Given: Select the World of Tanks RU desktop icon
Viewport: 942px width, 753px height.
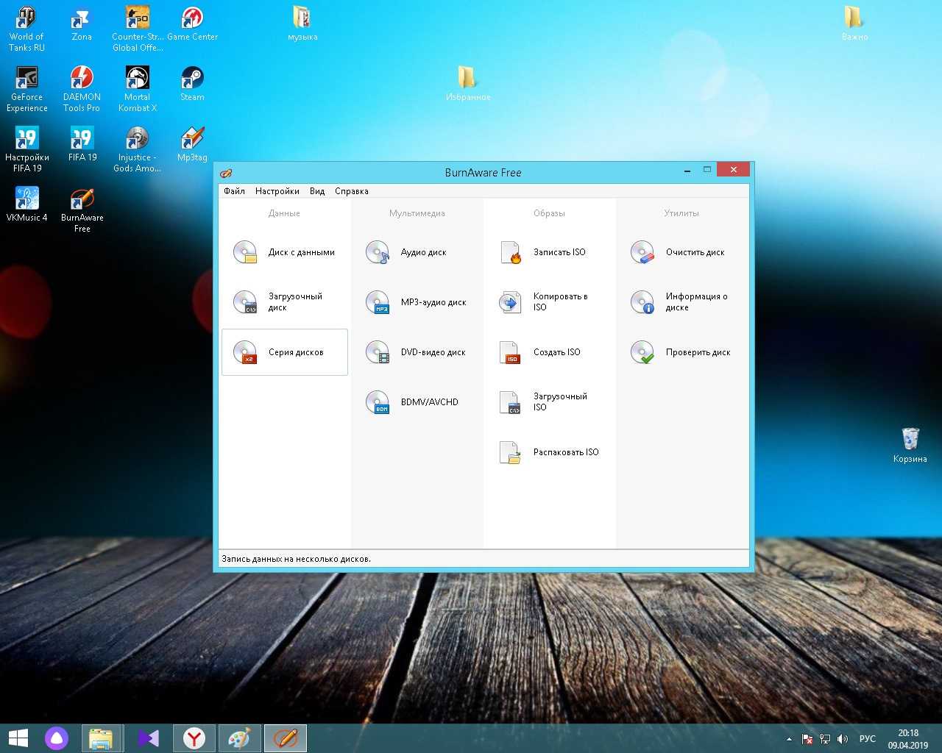Looking at the screenshot, I should [x=26, y=29].
